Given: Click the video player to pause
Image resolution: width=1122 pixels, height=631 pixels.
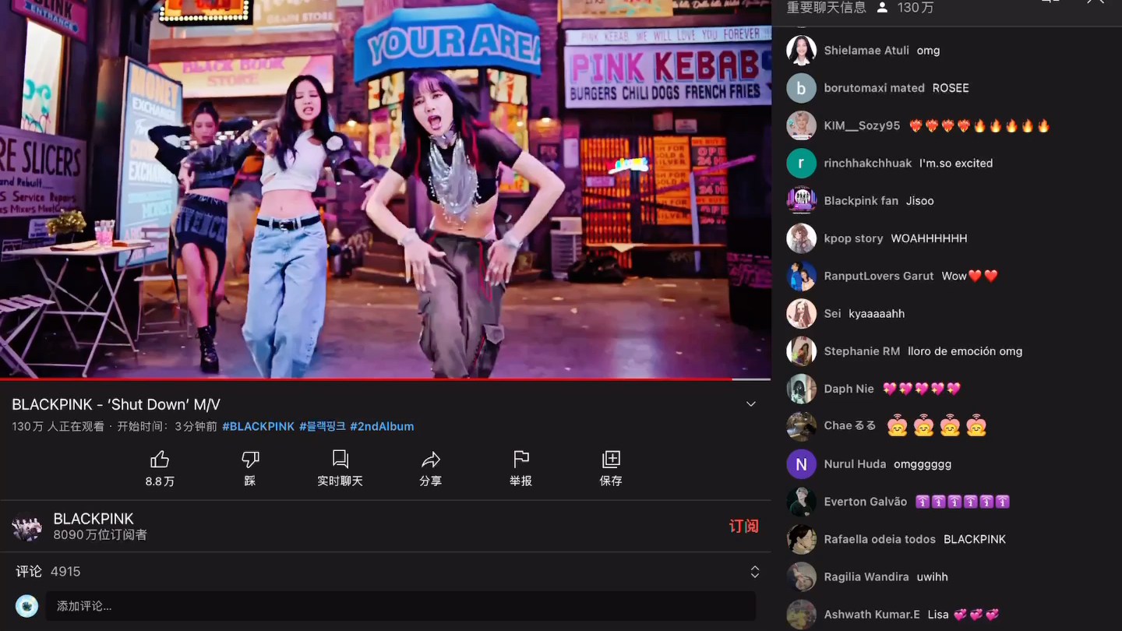Looking at the screenshot, I should 385,189.
